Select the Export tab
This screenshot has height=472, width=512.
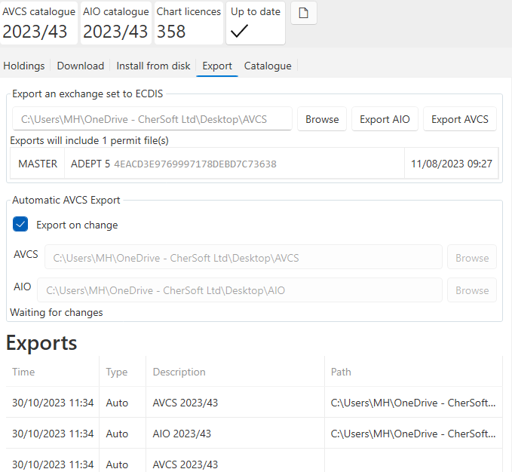click(217, 66)
